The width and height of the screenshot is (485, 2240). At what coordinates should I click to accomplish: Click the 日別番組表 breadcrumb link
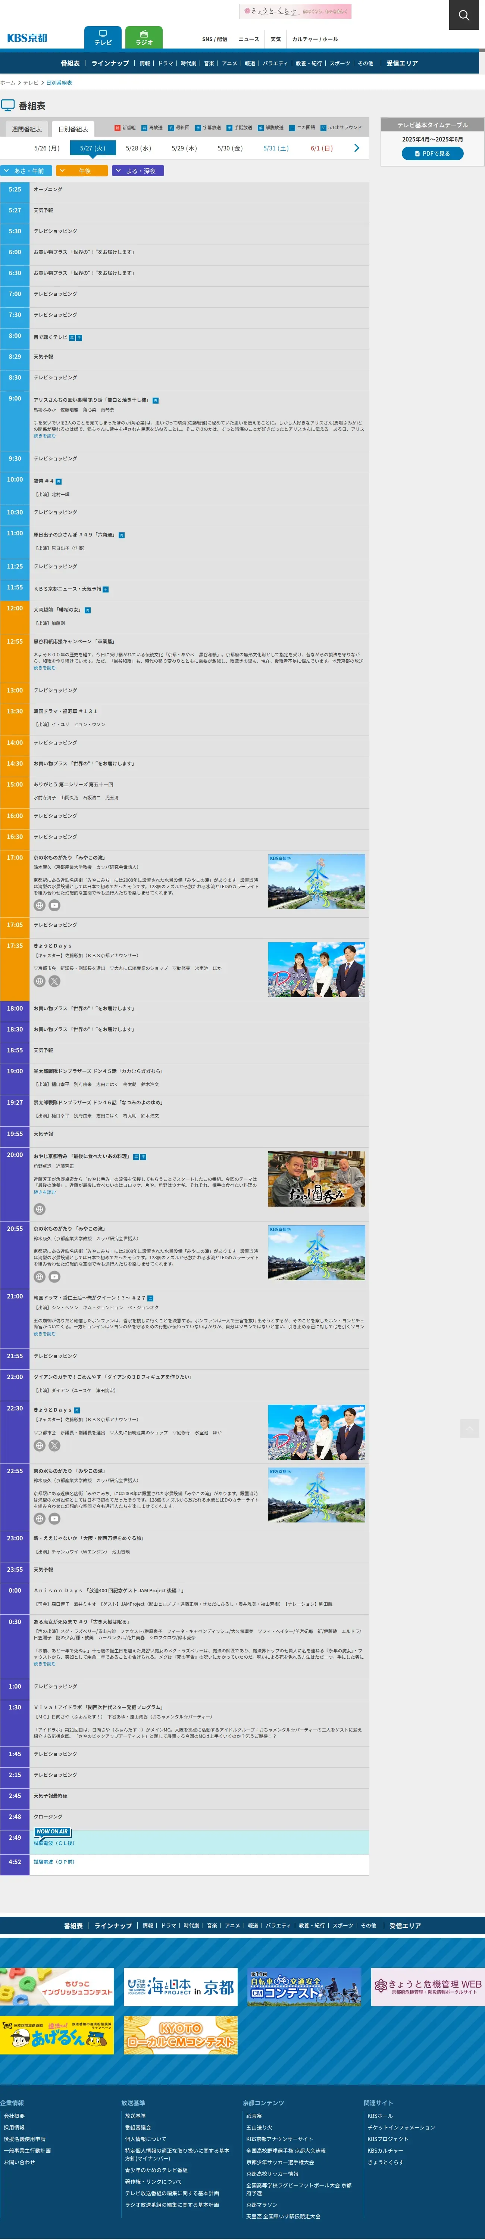(x=59, y=83)
